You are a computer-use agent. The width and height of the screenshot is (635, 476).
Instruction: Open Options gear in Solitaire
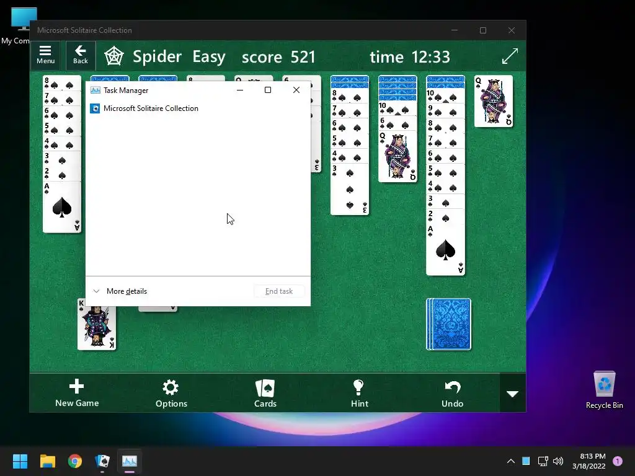[x=171, y=394]
